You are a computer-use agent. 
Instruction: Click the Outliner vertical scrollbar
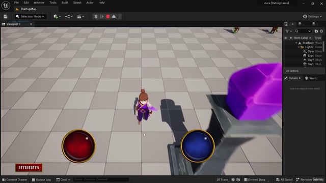(x=323, y=46)
